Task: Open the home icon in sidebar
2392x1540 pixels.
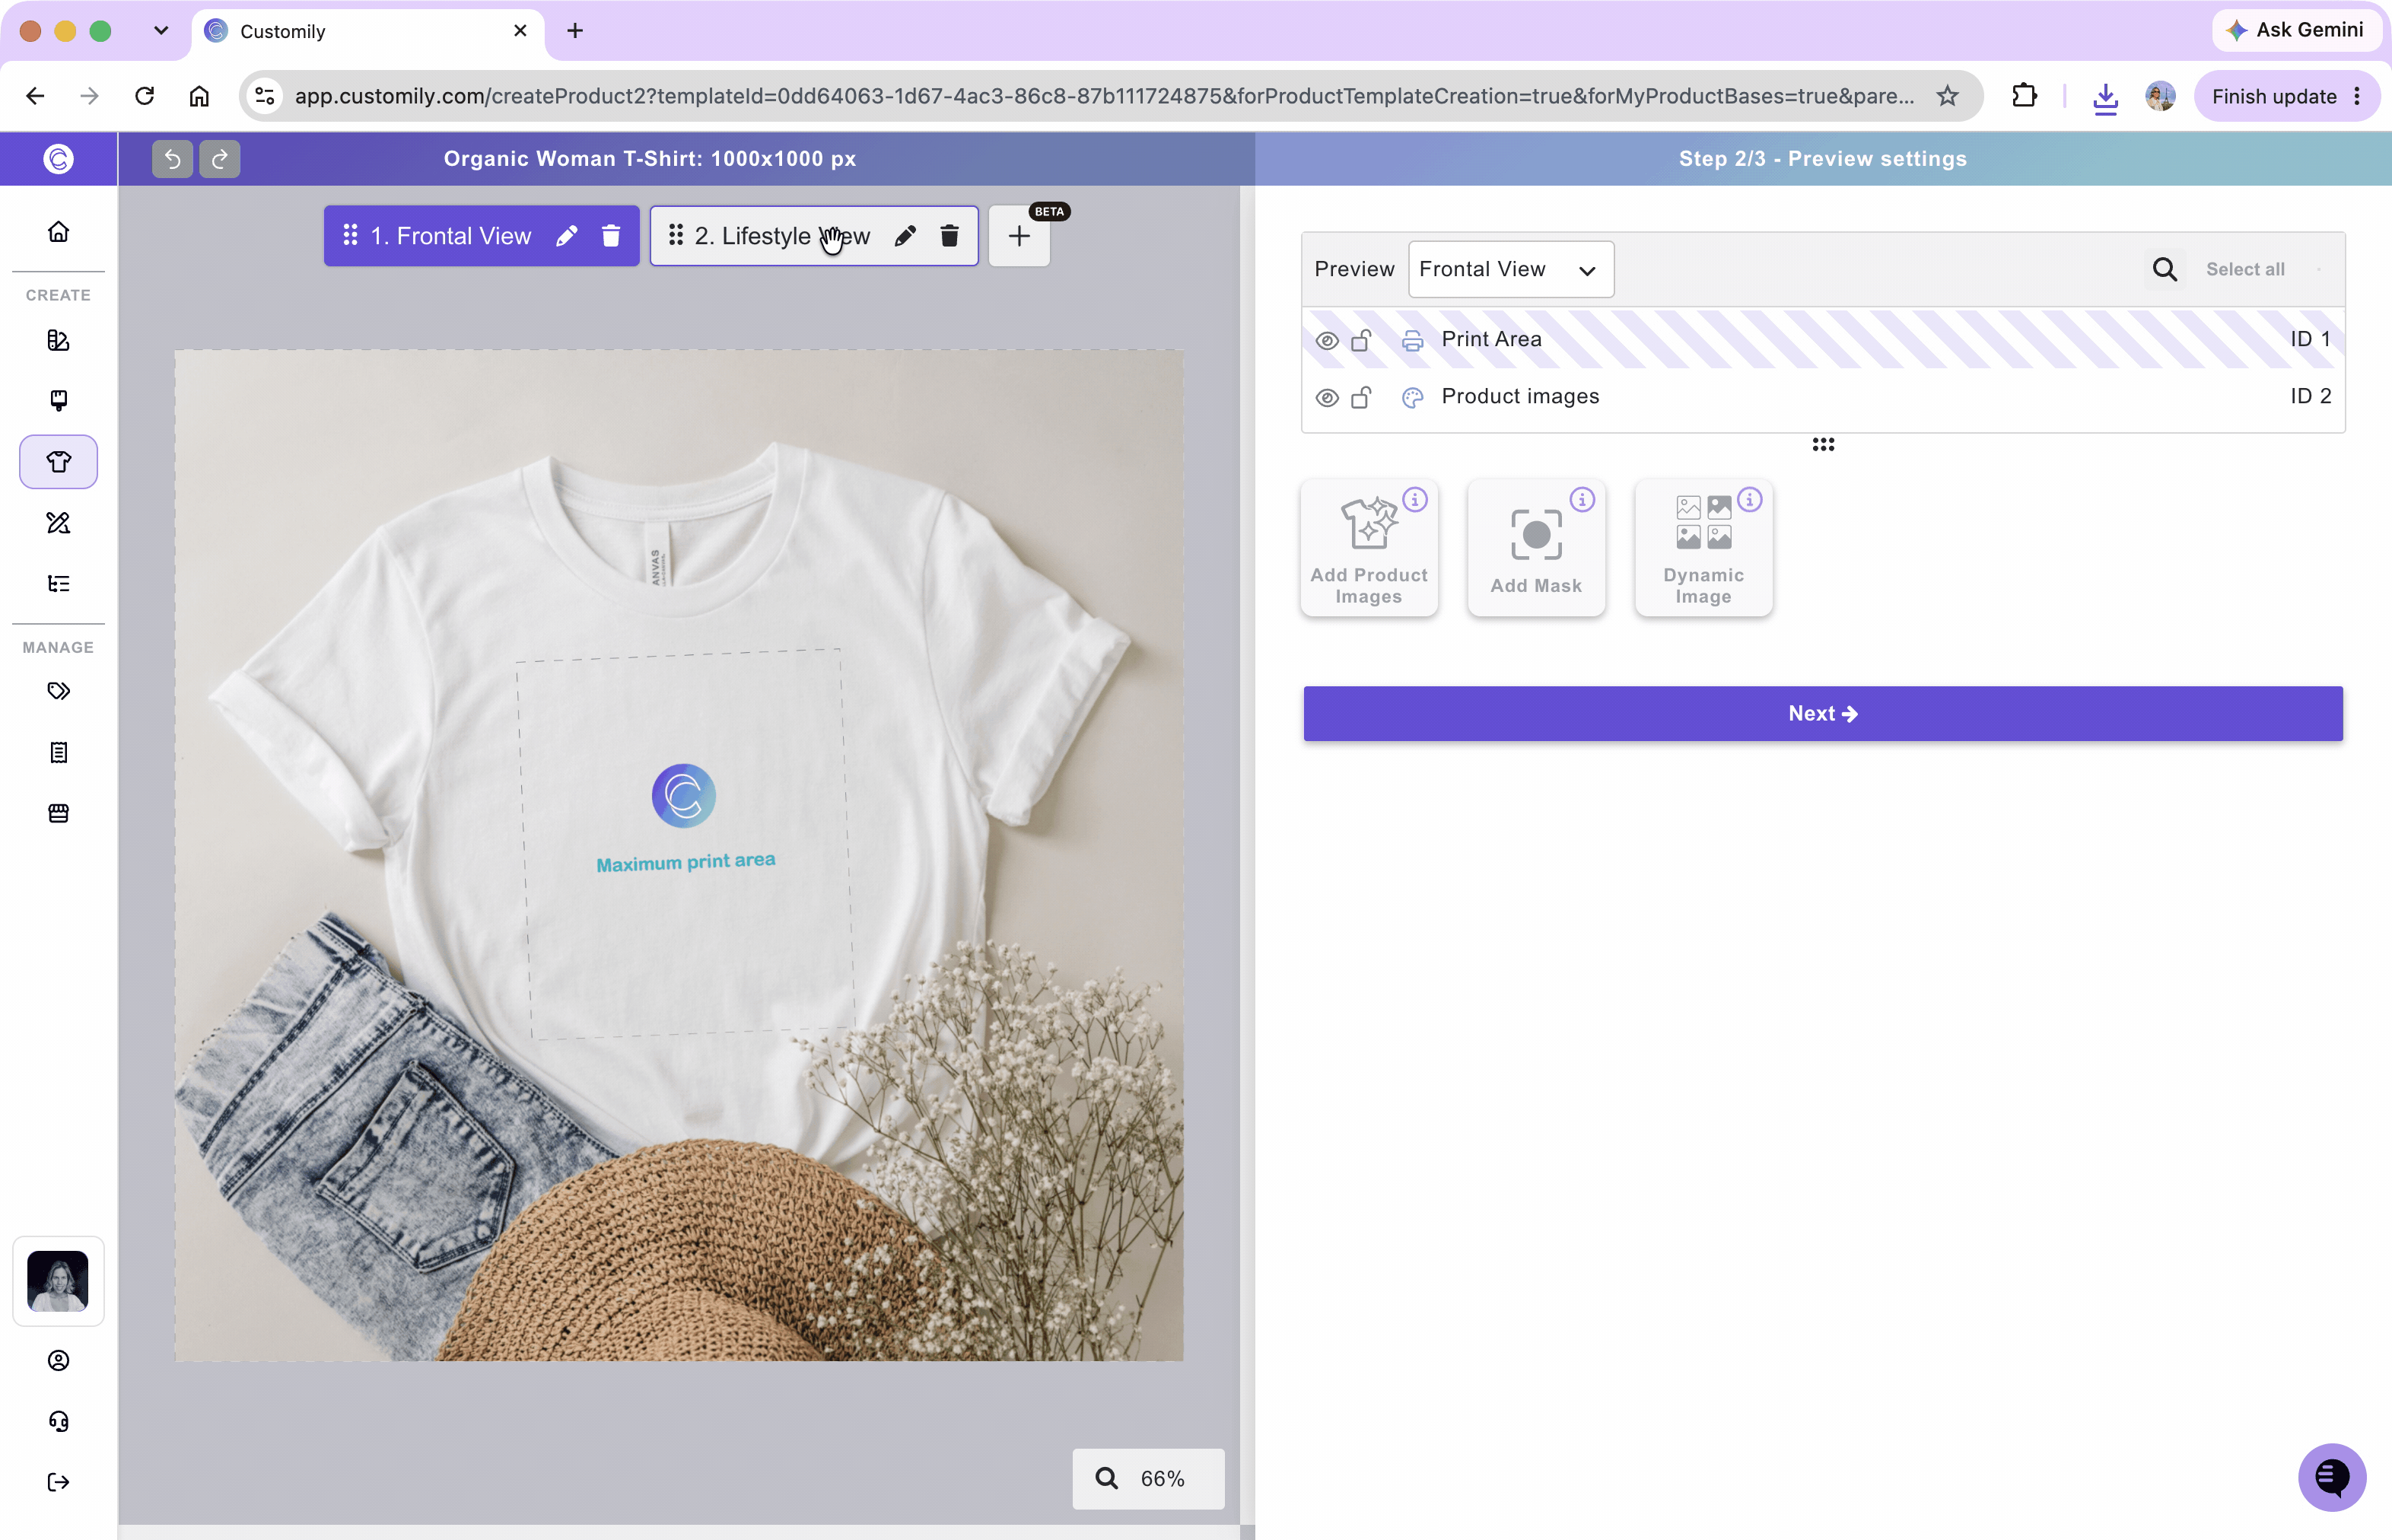Action: (59, 232)
